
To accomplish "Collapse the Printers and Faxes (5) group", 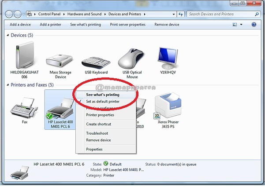I will coord(7,85).
